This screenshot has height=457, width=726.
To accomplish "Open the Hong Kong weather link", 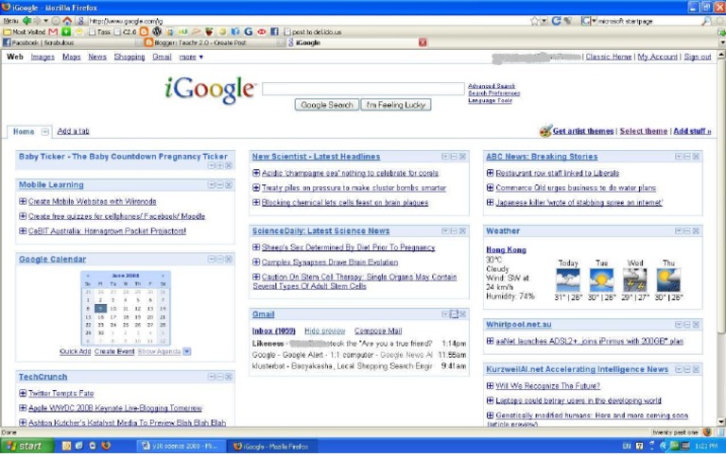I will pos(506,250).
